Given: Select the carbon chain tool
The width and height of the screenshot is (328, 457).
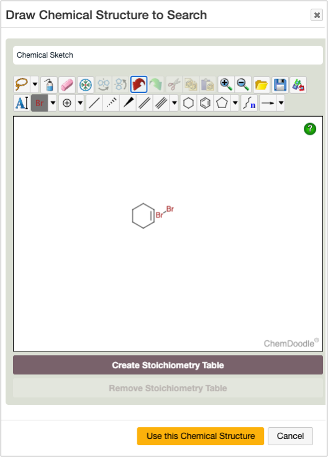Looking at the screenshot, I should [x=249, y=103].
